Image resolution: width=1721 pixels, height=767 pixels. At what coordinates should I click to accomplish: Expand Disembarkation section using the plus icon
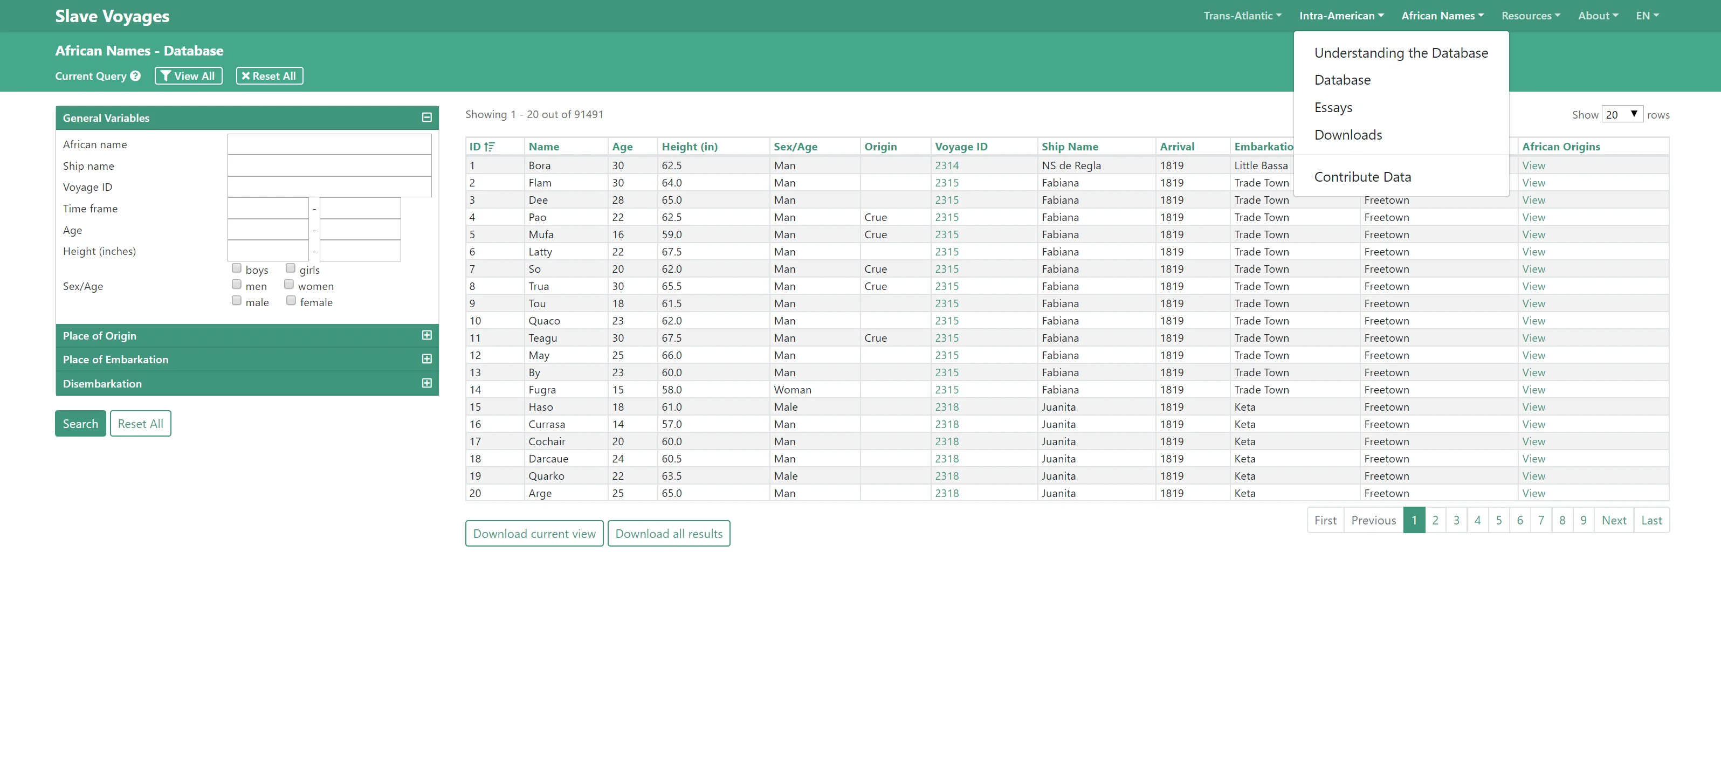coord(426,384)
